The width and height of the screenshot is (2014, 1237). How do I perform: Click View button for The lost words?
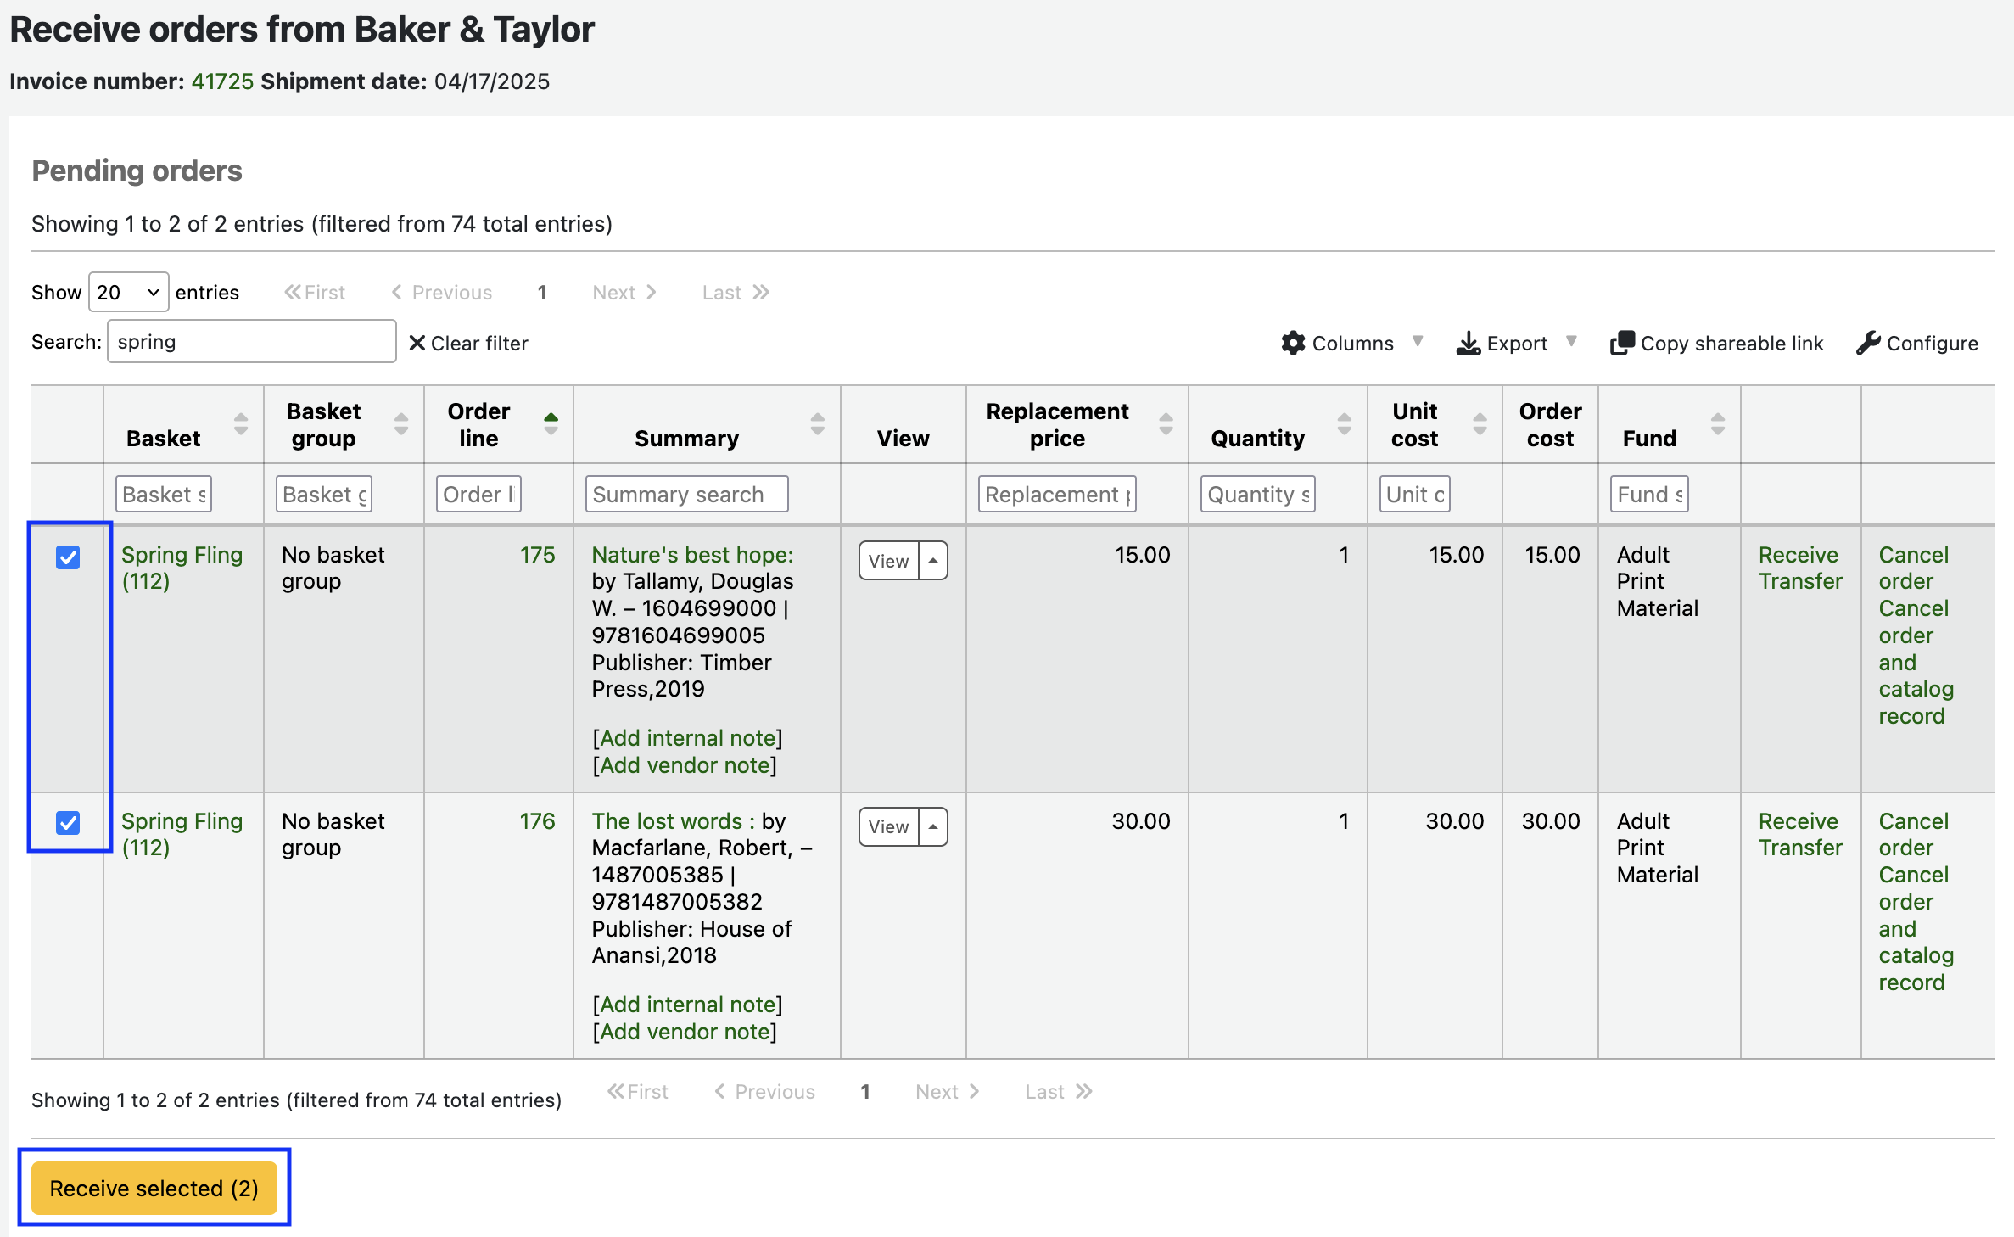[x=889, y=827]
